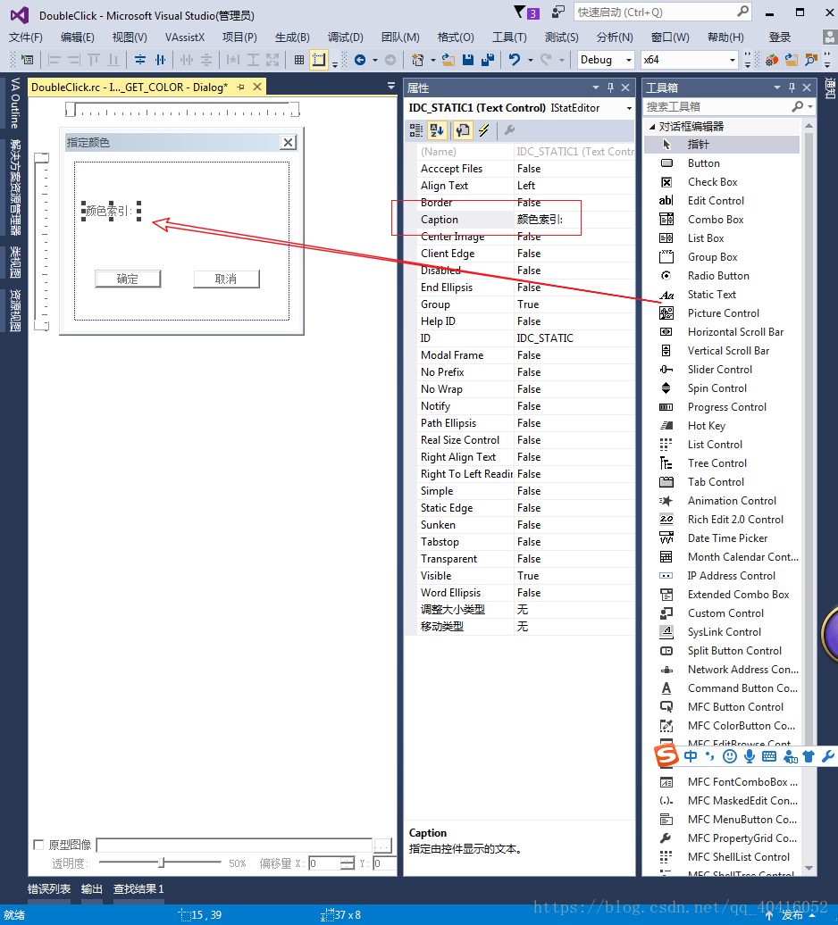Select the Pointer tool in toolbox

tap(722, 145)
